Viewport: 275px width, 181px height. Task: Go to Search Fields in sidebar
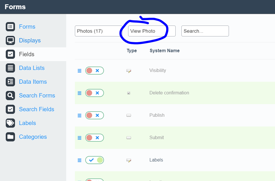click(x=36, y=109)
